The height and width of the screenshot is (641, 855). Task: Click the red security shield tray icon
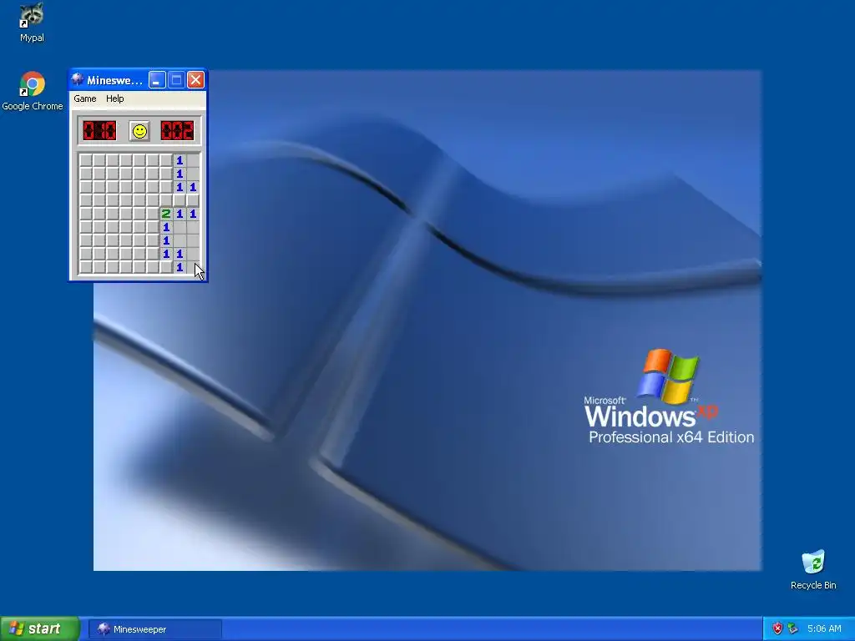777,628
